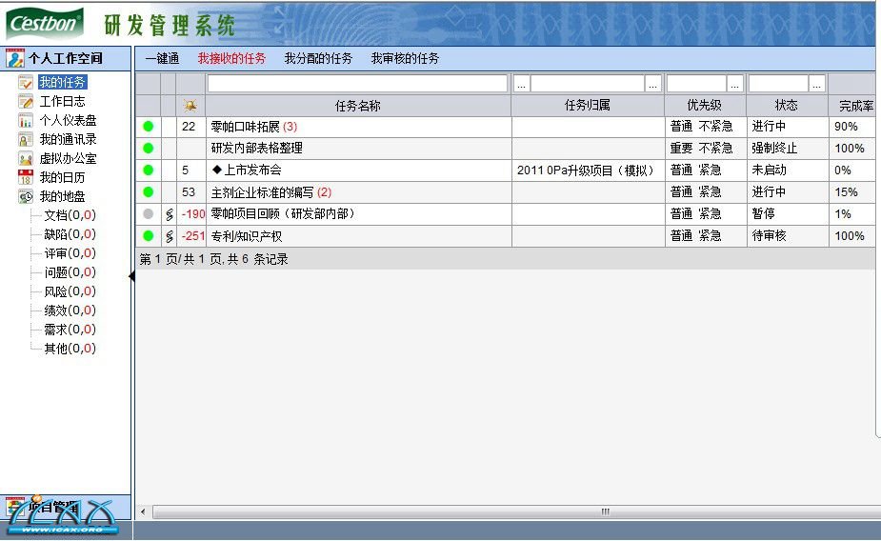Open 虚拟办公室 in sidebar
881x541 pixels.
pyautogui.click(x=68, y=158)
